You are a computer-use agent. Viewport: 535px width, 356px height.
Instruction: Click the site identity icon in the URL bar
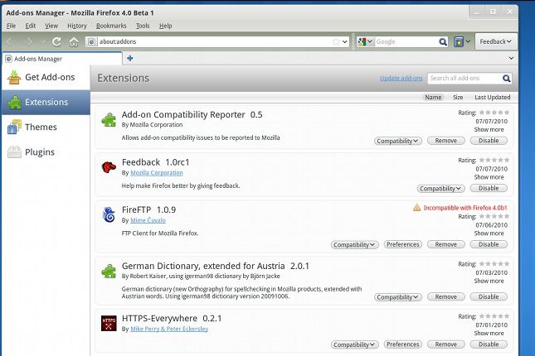click(91, 41)
